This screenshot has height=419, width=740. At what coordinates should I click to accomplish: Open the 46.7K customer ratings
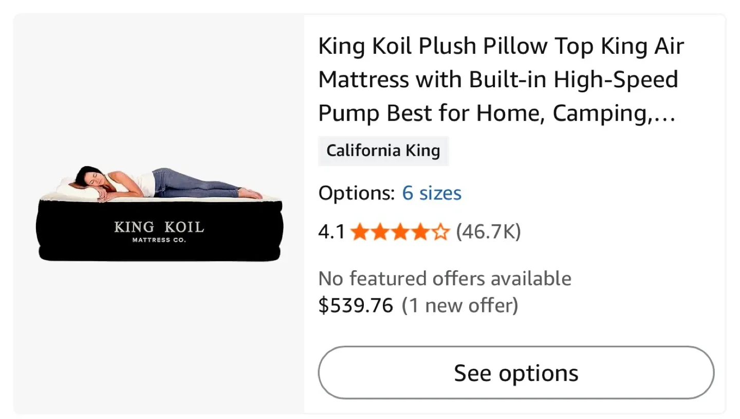tap(488, 232)
